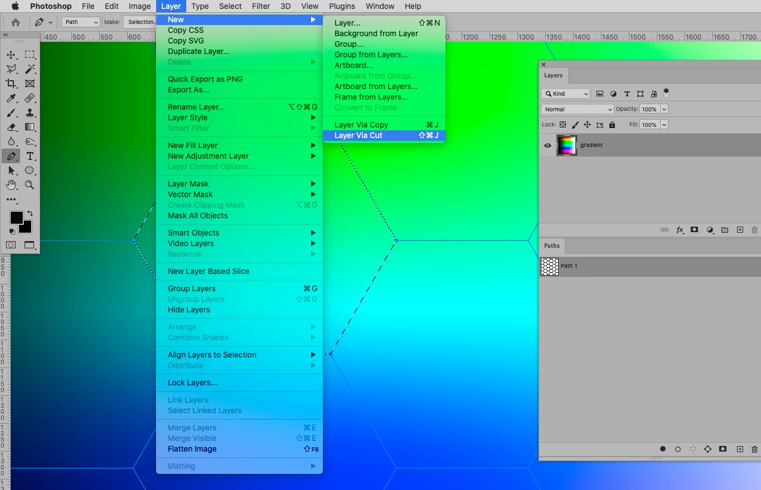Toggle filter for smart objects
Viewport: 761px width, 490px height.
pos(653,94)
